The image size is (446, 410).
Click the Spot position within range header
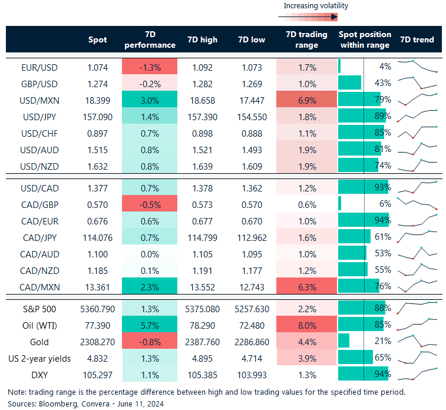(x=364, y=39)
